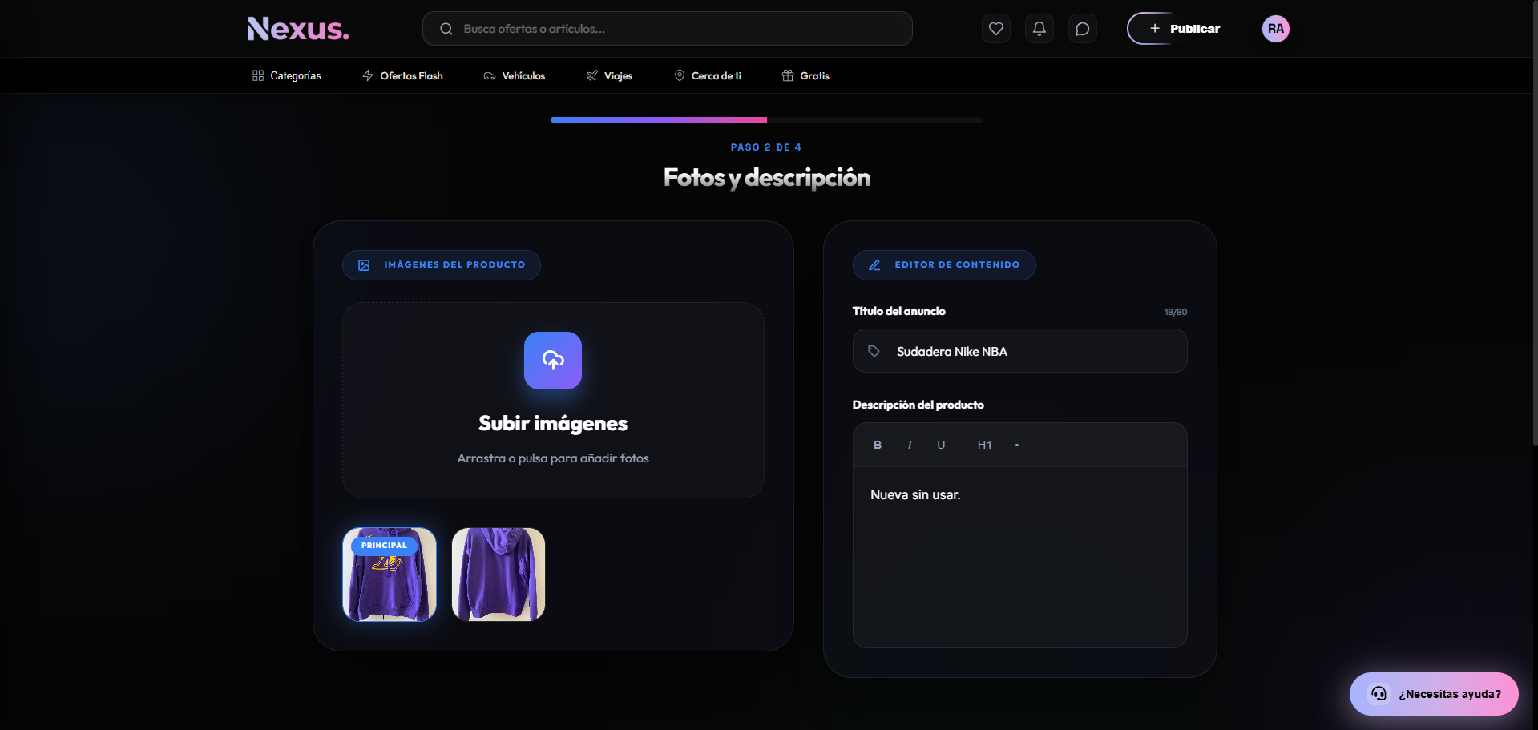This screenshot has height=730, width=1538.
Task: Click the location pin icon by Cerca de ti
Action: click(x=680, y=75)
